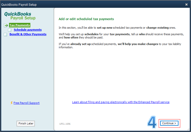The width and height of the screenshot is (191, 132).
Task: Click the Continue button
Action: pos(169,123)
